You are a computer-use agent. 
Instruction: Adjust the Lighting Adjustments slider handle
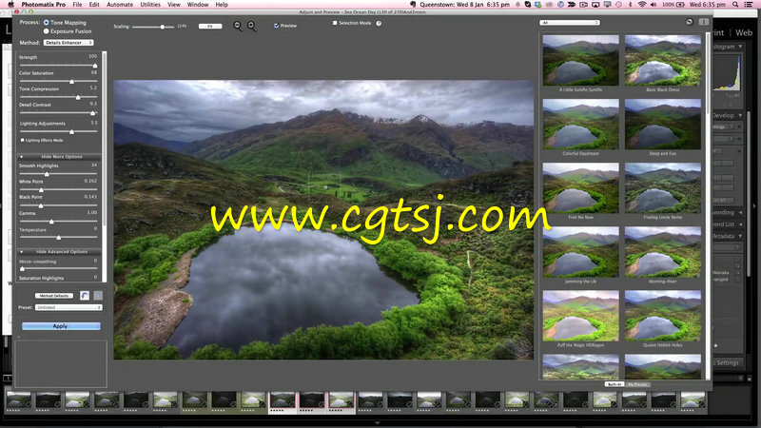click(x=72, y=131)
